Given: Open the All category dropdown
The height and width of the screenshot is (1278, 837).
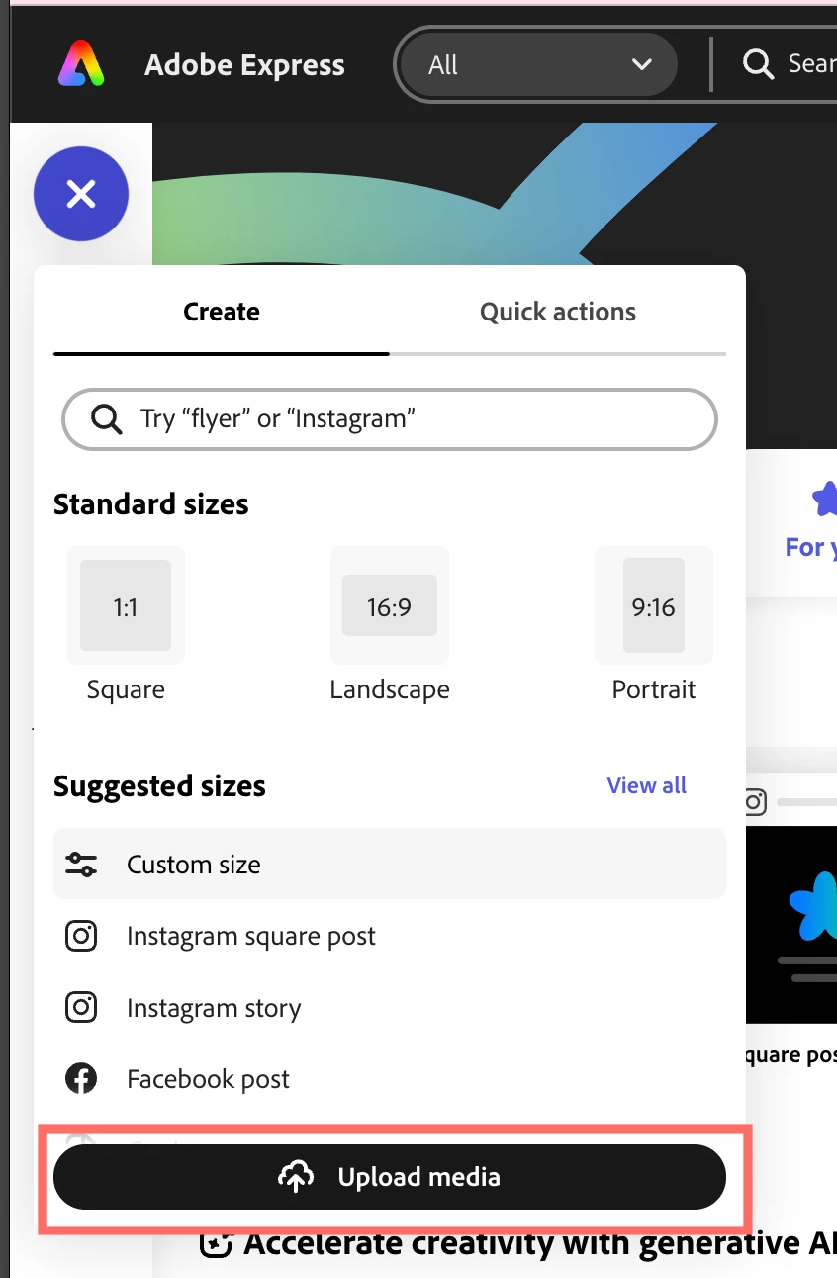Looking at the screenshot, I should pyautogui.click(x=539, y=65).
